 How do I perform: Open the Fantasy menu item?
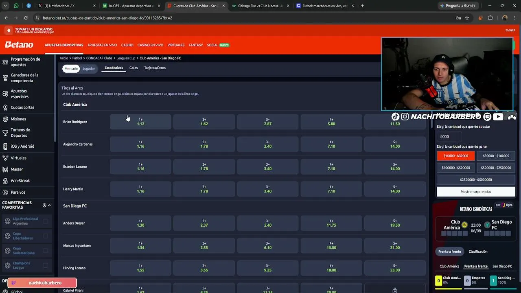[196, 45]
